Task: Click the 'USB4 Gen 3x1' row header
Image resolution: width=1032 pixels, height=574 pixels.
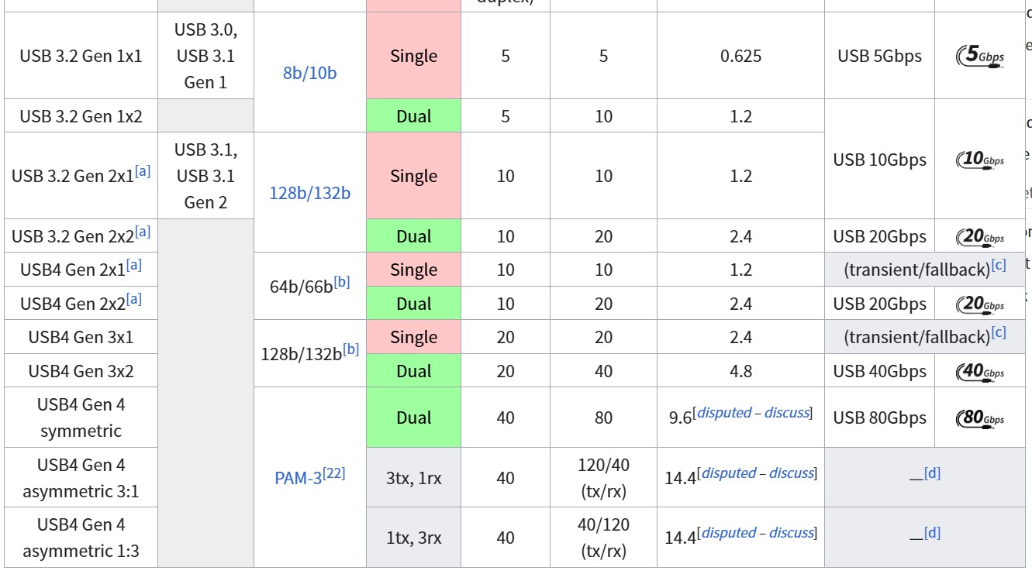Action: (x=81, y=338)
